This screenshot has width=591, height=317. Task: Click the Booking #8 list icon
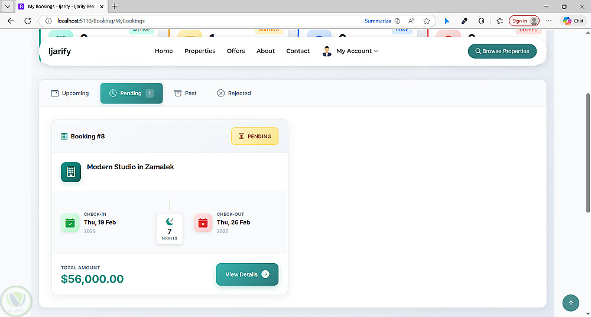point(64,136)
